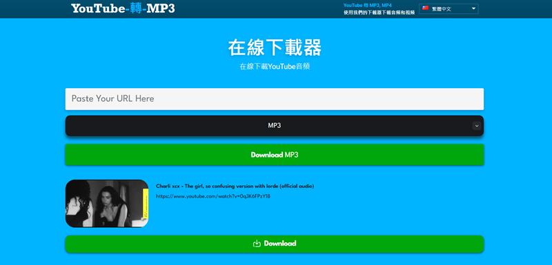Click the 使用我們的下載器下載音頻和視頻 header text
The width and height of the screenshot is (552, 265).
tap(379, 12)
